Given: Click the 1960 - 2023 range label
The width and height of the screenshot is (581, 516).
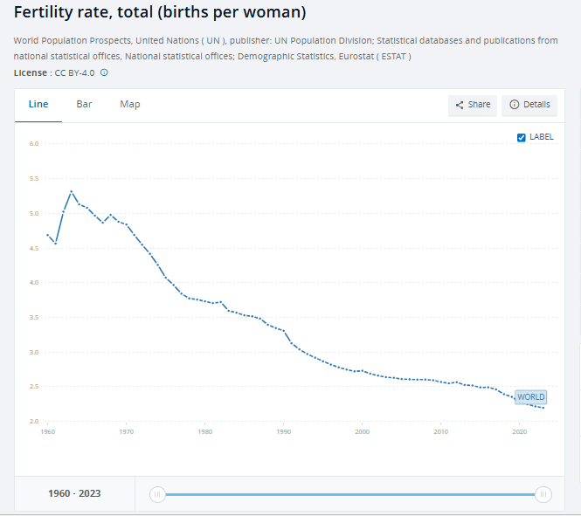Looking at the screenshot, I should tap(75, 493).
